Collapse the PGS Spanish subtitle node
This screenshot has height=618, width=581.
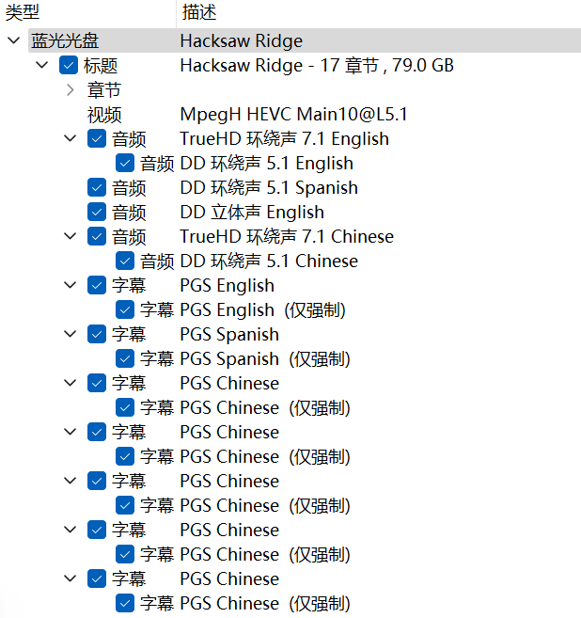pos(71,334)
